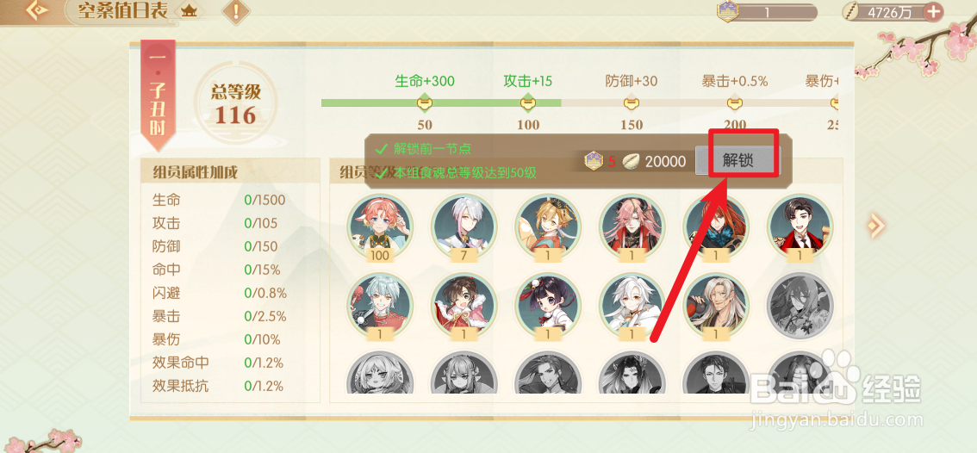Select the red-suited dark-haired character avatar
Screen dimensions: 977x453
click(x=800, y=226)
